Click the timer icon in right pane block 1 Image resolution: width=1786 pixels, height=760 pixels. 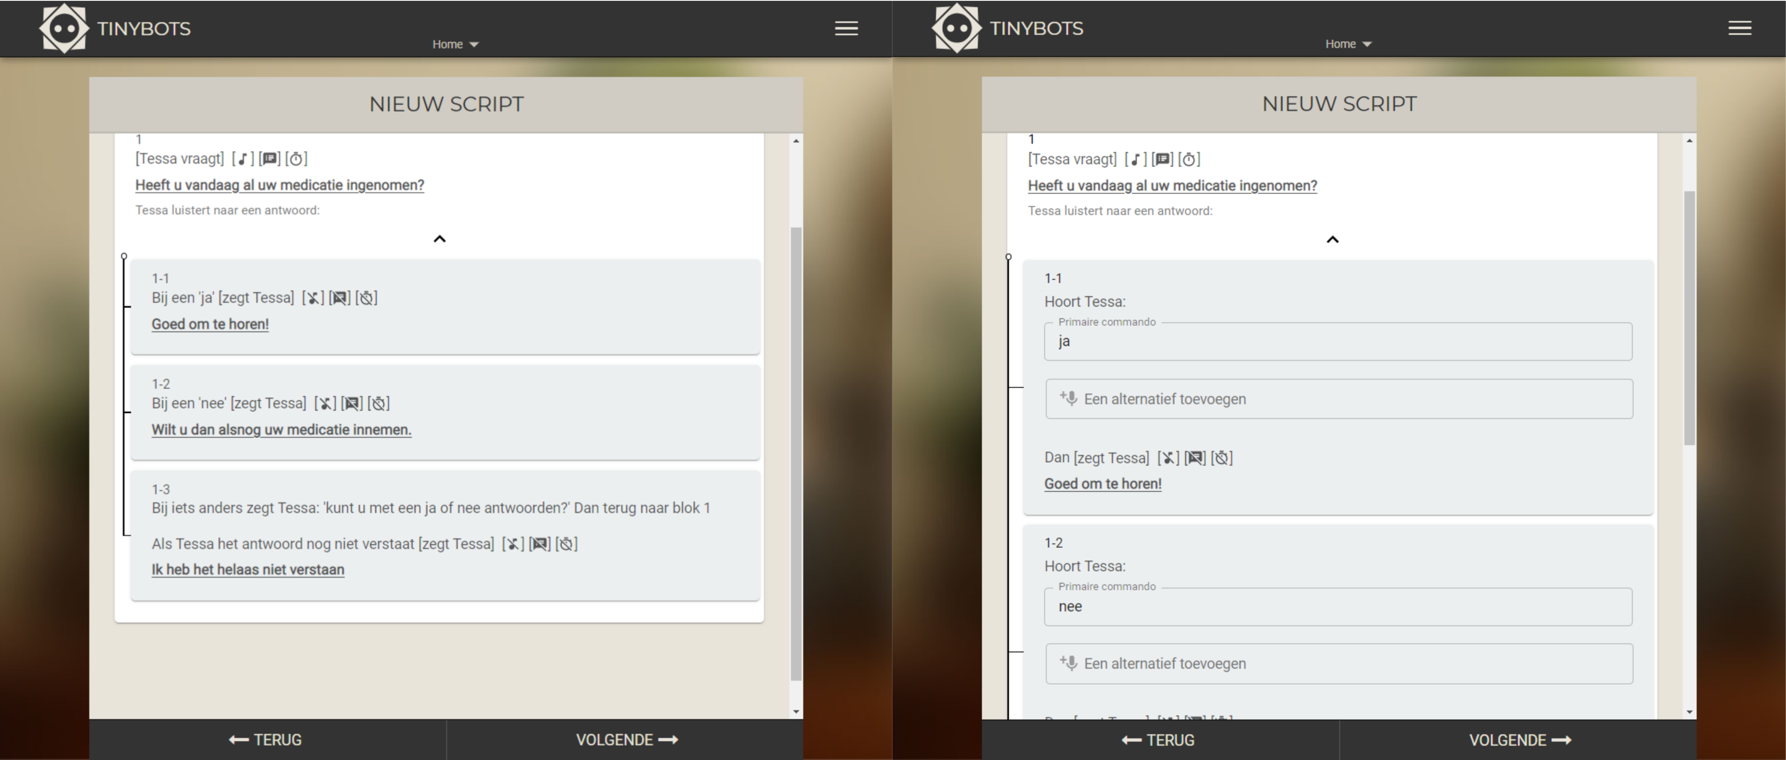coord(1189,159)
